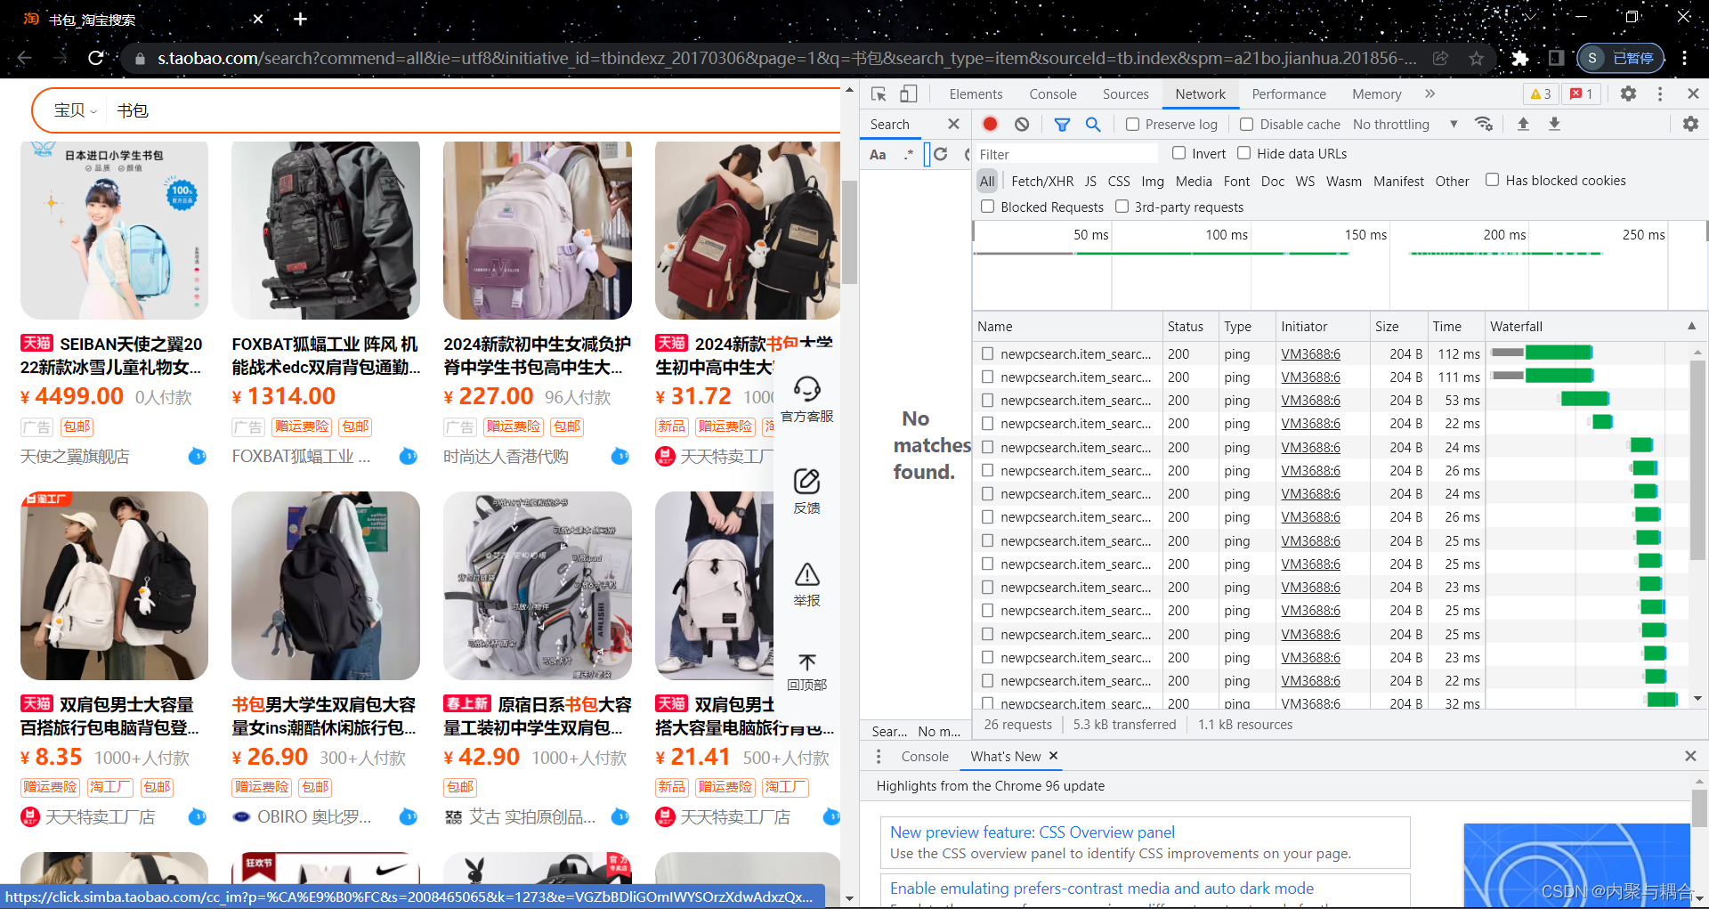
Task: Check the Hide data URLs option
Action: pyautogui.click(x=1243, y=153)
